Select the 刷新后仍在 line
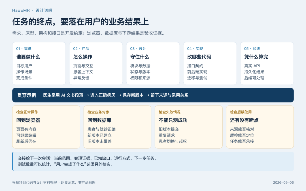 coord(26,141)
